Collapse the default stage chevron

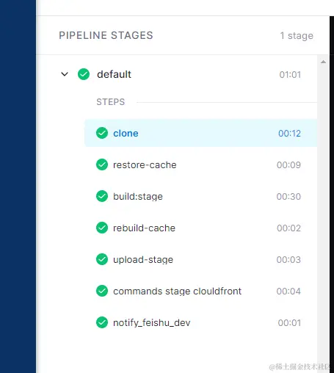(x=65, y=74)
